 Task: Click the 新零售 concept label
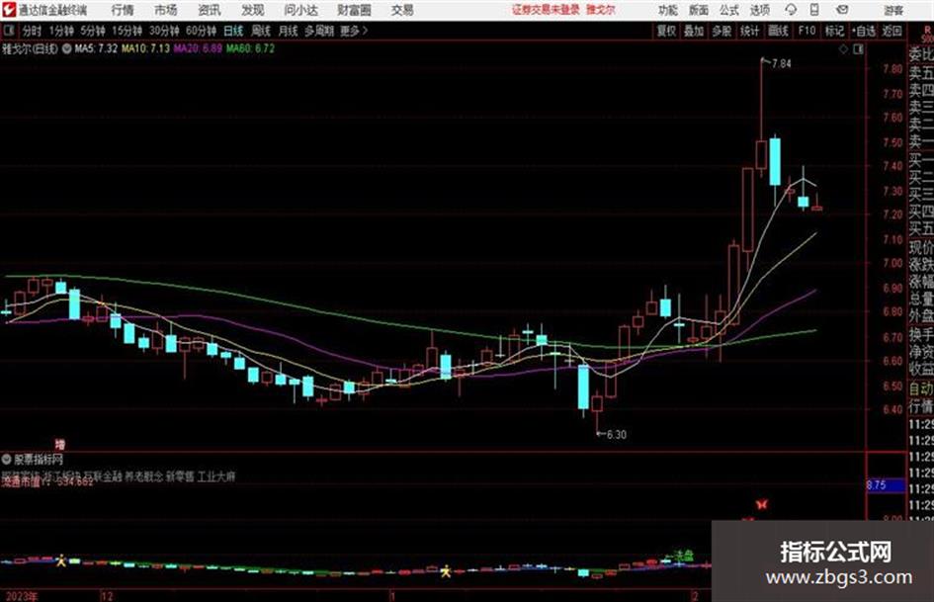(x=180, y=476)
